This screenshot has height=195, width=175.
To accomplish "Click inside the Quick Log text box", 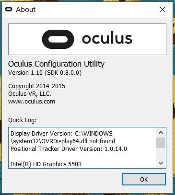I will pyautogui.click(x=82, y=148).
